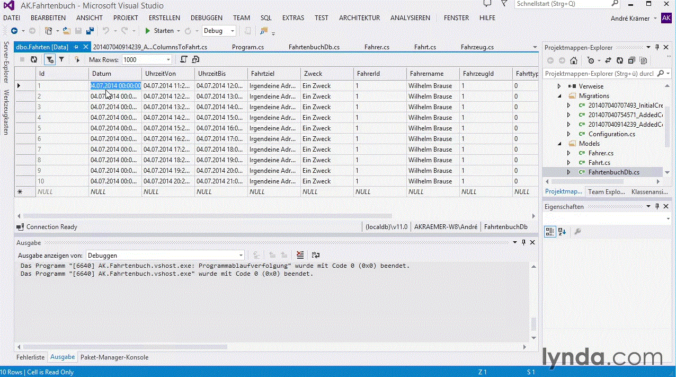
Task: Open the Server-Explorer side panel
Action: [x=6, y=62]
